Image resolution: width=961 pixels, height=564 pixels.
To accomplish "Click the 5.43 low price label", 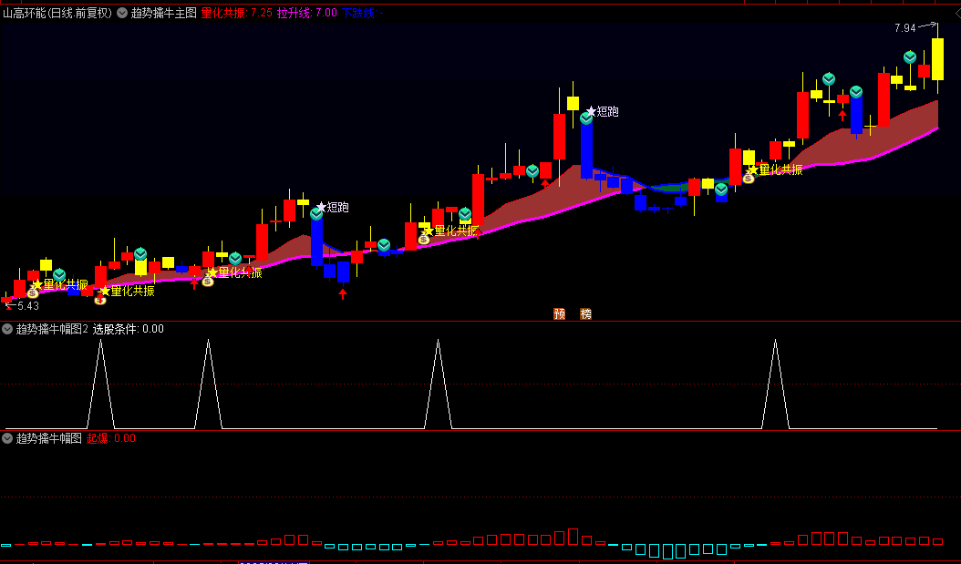I will (28, 305).
